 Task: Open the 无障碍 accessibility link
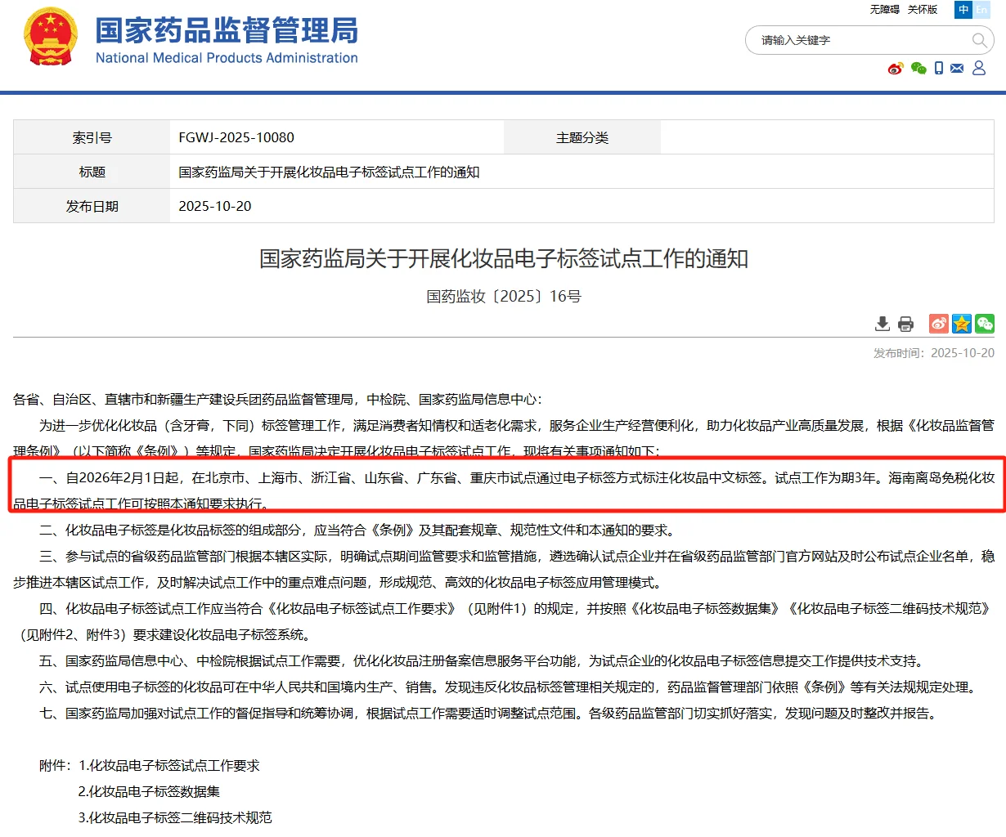point(887,10)
